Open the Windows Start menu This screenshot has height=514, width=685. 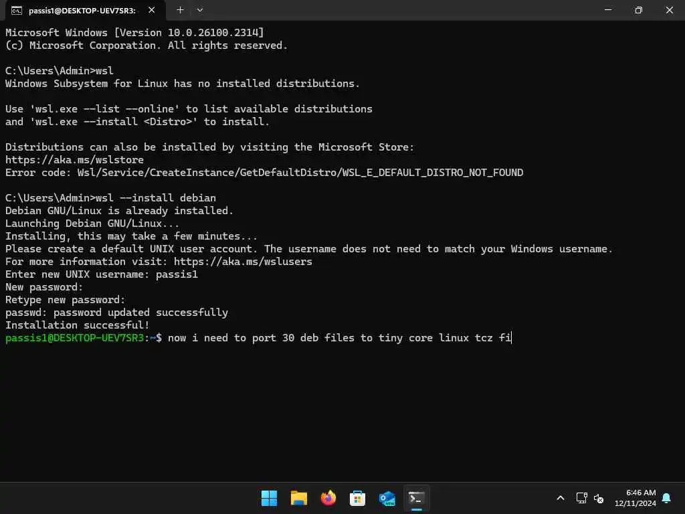[269, 498]
